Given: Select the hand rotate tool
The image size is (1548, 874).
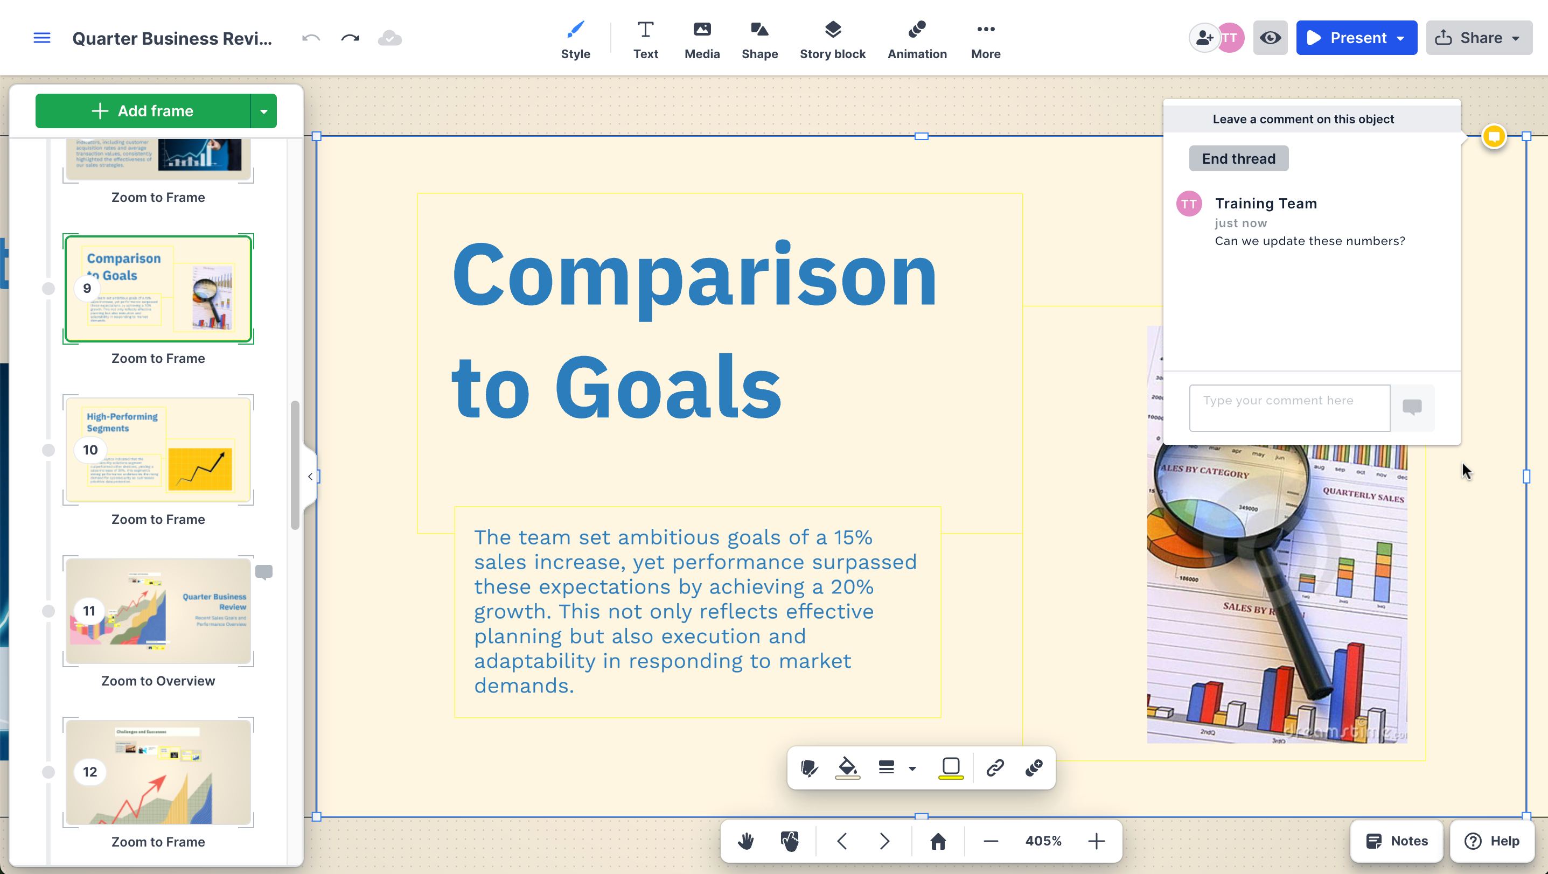Looking at the screenshot, I should tap(790, 841).
